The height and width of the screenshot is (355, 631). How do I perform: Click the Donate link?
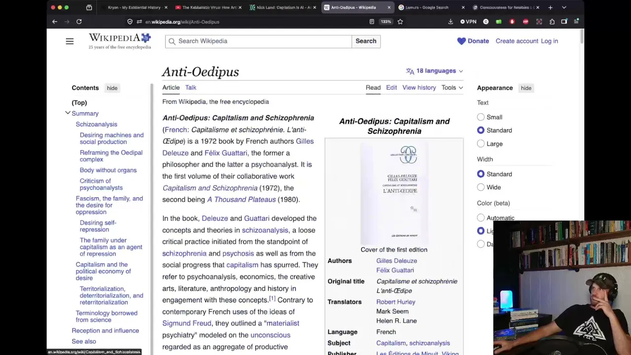pos(478,41)
